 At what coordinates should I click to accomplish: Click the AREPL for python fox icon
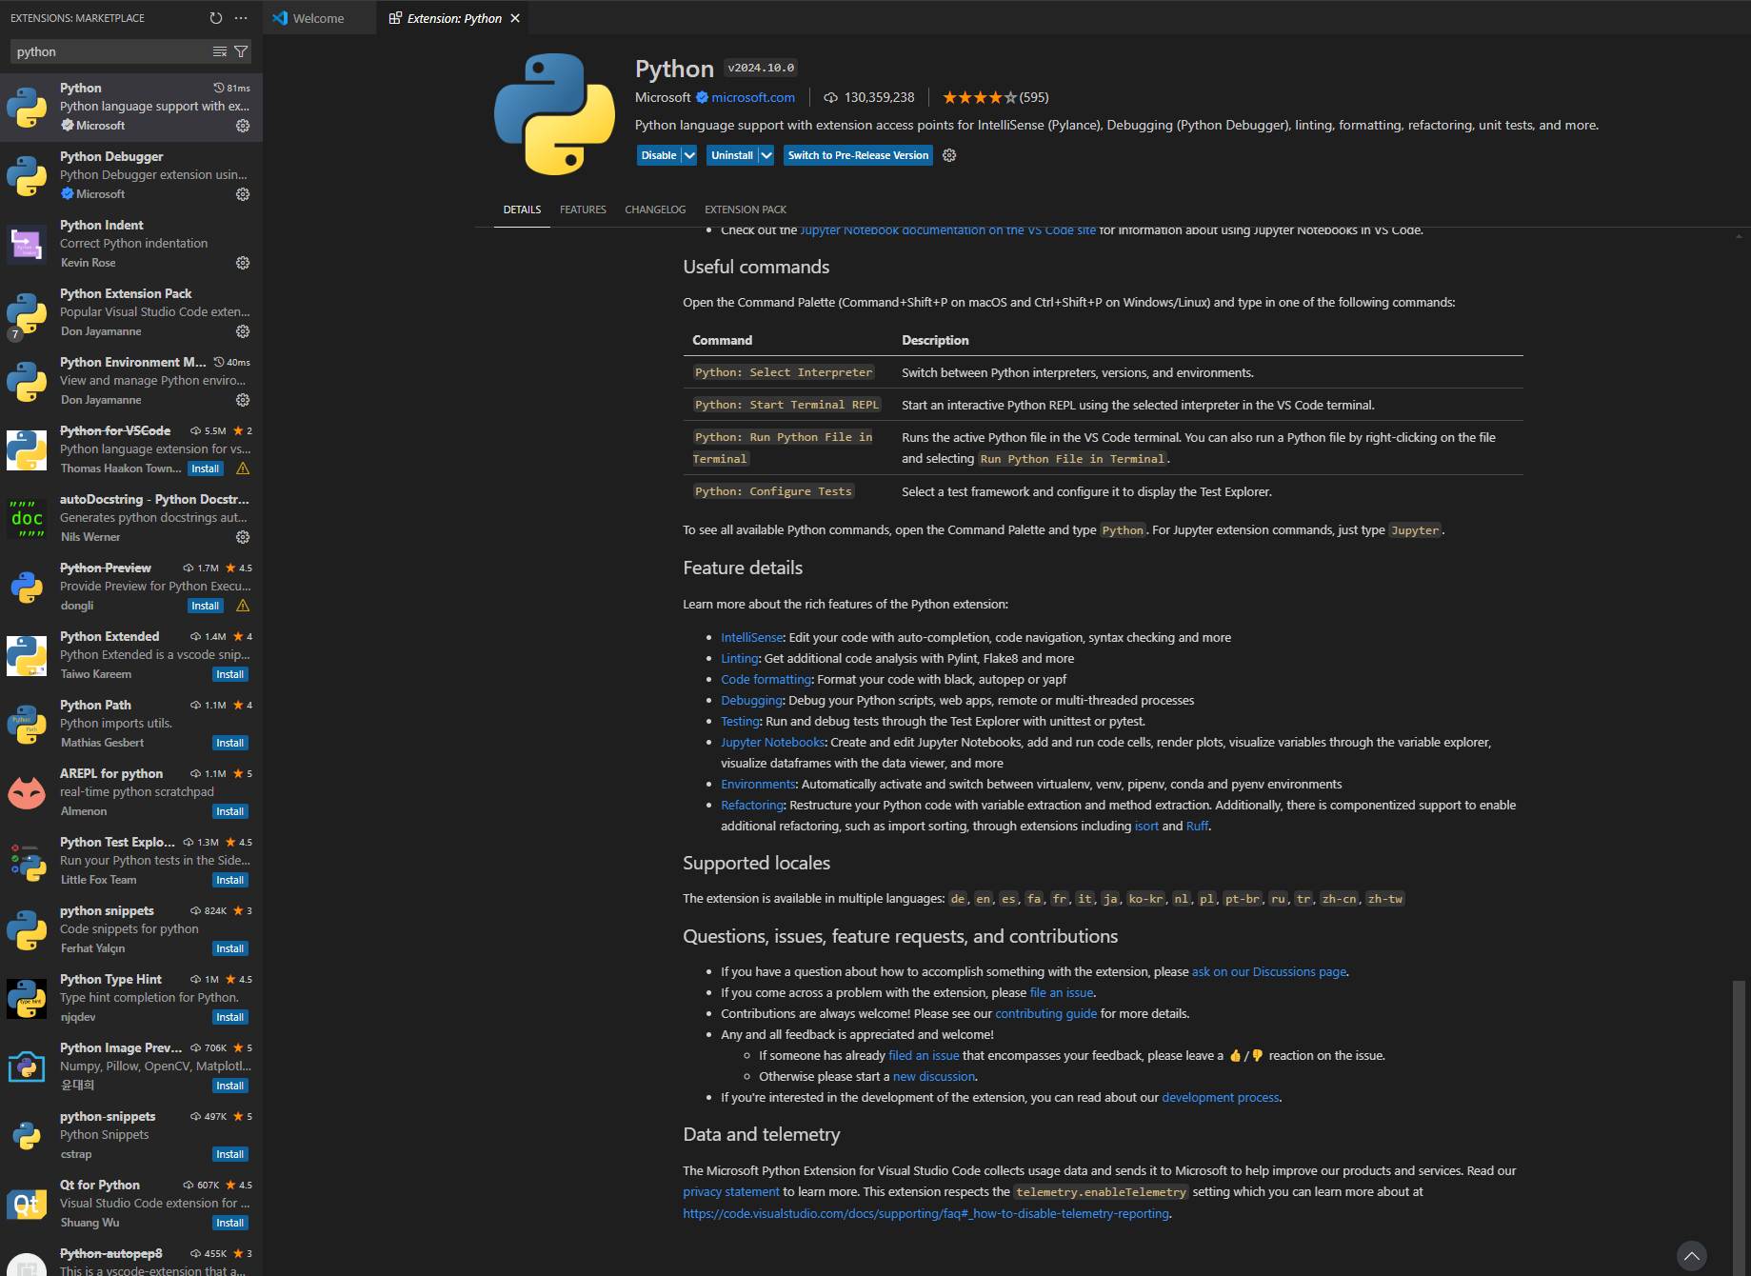coord(27,792)
